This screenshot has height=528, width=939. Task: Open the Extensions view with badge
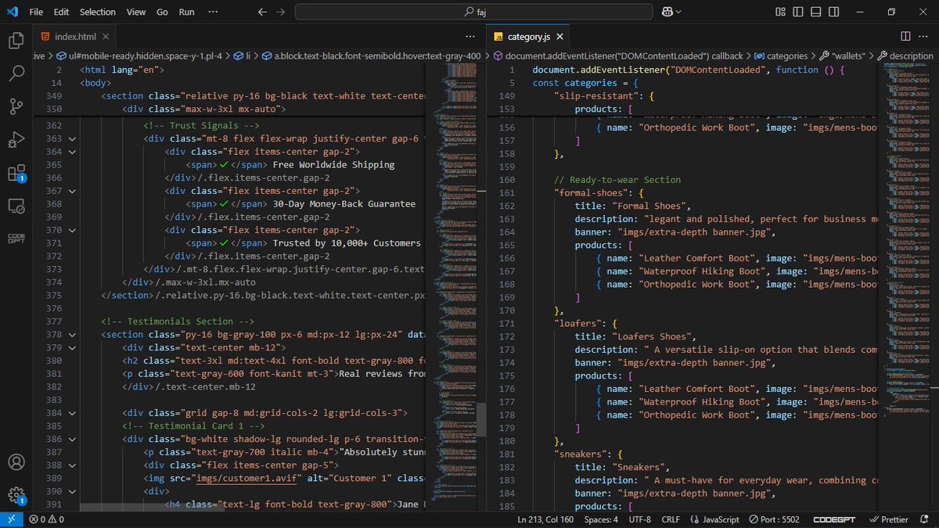16,173
